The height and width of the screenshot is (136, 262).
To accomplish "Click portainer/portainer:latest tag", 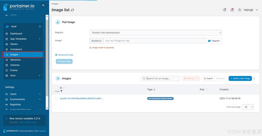I will tap(161, 98).
